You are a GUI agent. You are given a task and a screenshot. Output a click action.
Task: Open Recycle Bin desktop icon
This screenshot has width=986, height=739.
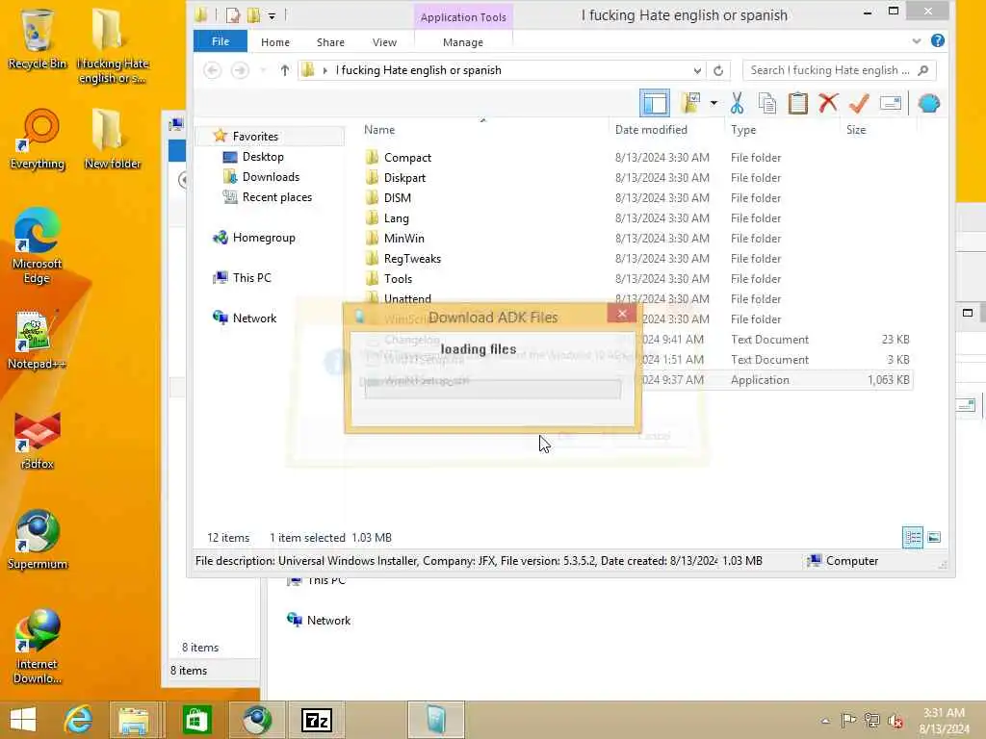[38, 39]
